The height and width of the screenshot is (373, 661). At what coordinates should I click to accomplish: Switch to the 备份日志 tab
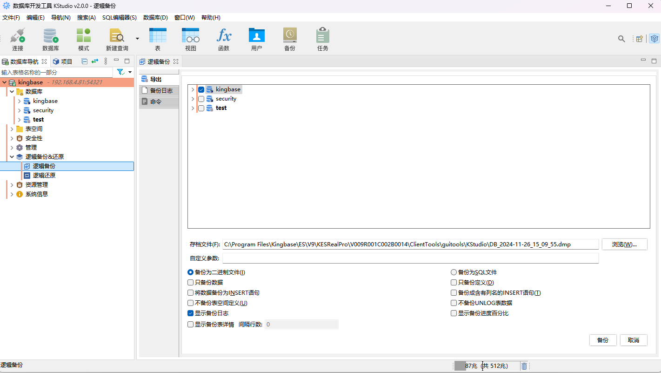(159, 90)
